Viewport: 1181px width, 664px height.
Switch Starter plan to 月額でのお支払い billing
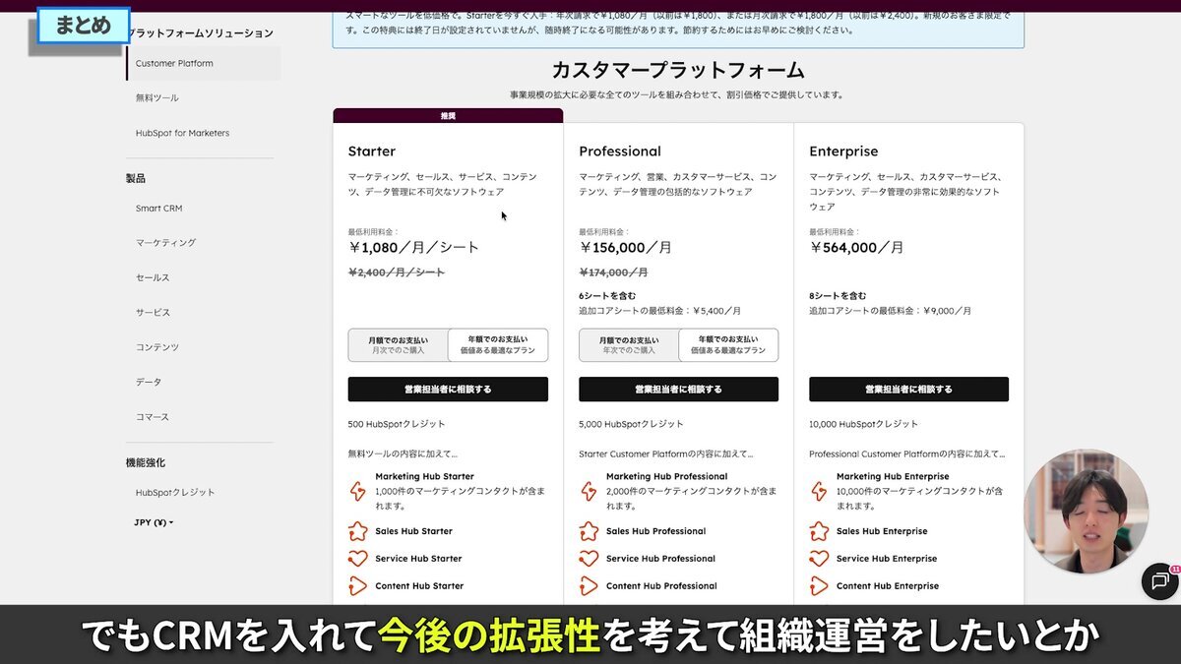[x=398, y=344]
